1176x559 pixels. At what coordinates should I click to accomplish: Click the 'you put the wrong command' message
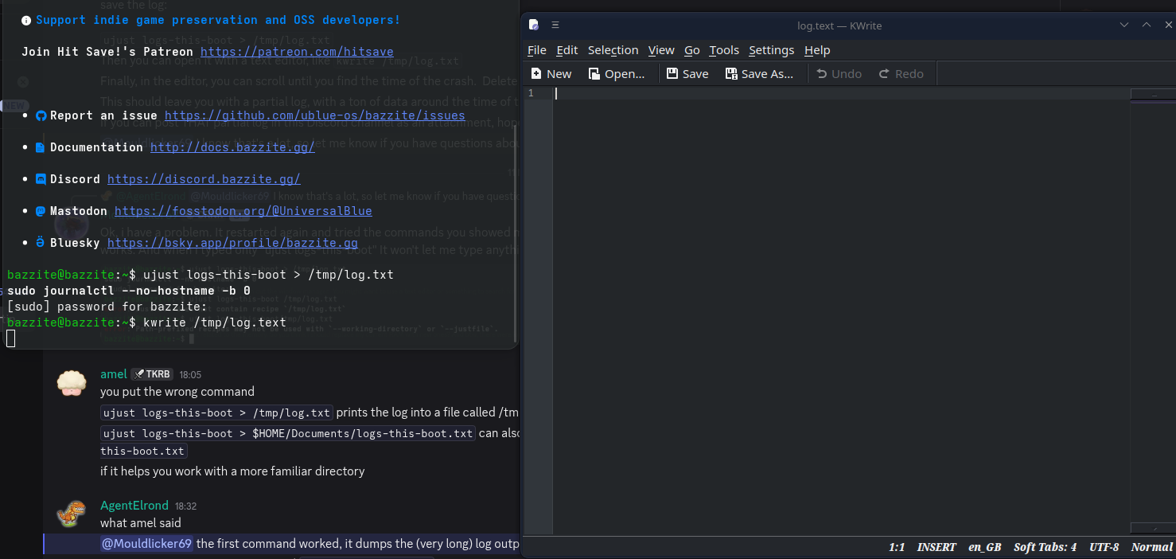coord(177,392)
